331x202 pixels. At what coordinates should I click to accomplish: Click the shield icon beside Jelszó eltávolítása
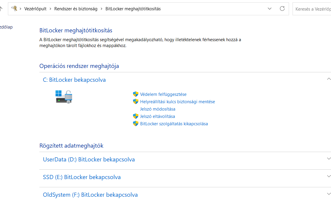[136, 116]
